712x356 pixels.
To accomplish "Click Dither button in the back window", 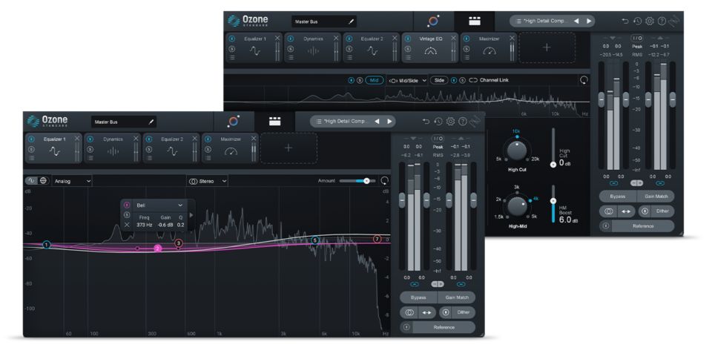I will pos(662,211).
